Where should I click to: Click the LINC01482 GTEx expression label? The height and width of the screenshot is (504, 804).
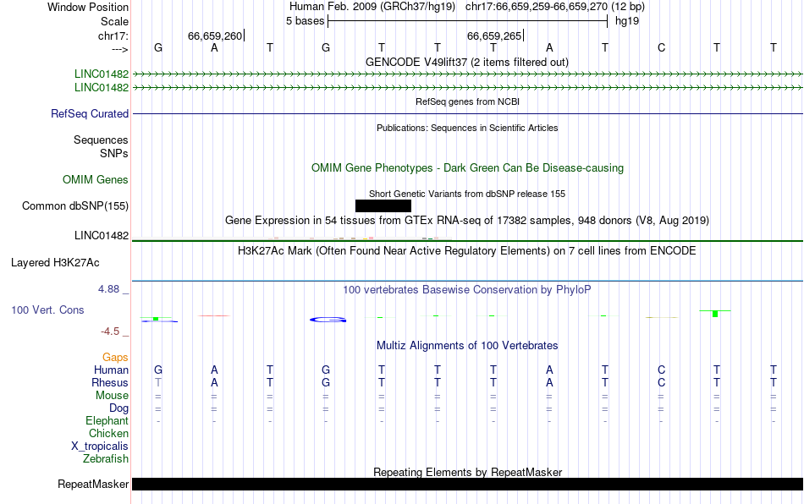pyautogui.click(x=102, y=236)
